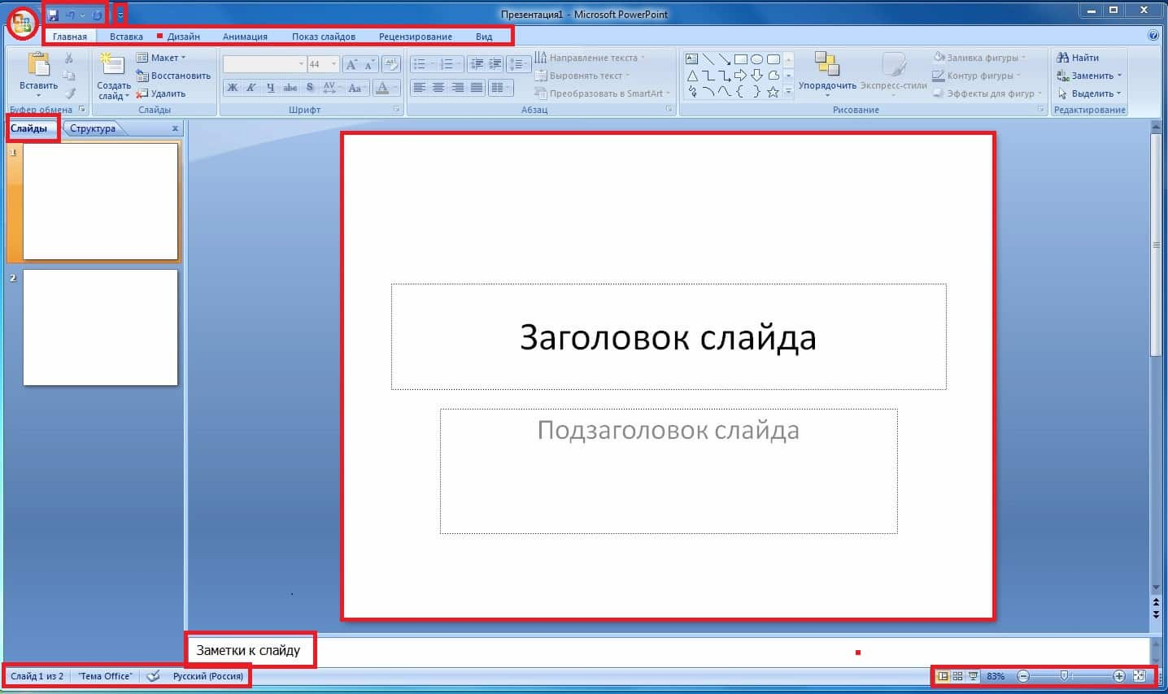Switch to Вставка ribbon tab
The height and width of the screenshot is (694, 1168).
[x=126, y=37]
